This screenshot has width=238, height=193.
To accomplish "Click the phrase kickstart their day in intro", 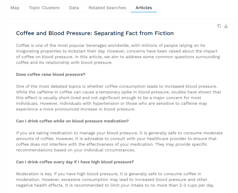I will pyautogui.click(x=87, y=51).
